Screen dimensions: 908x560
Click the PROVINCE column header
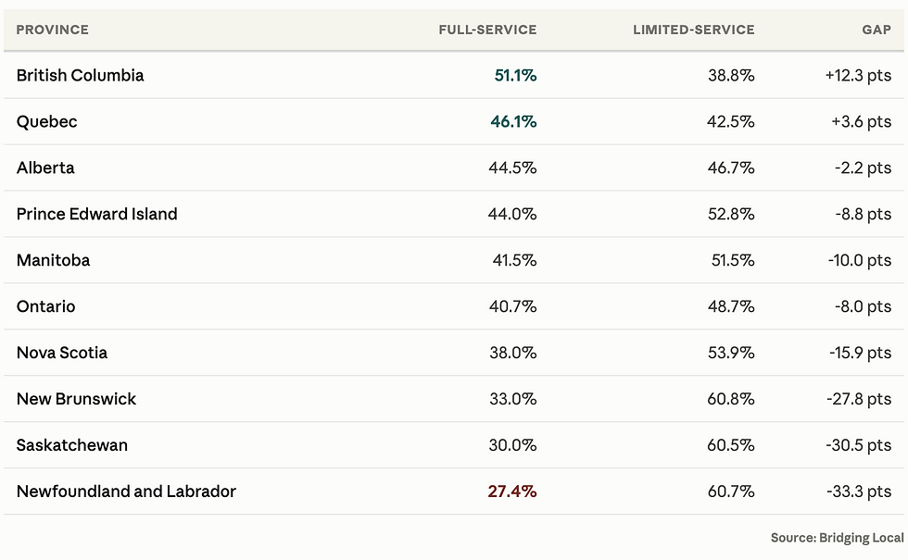point(52,30)
